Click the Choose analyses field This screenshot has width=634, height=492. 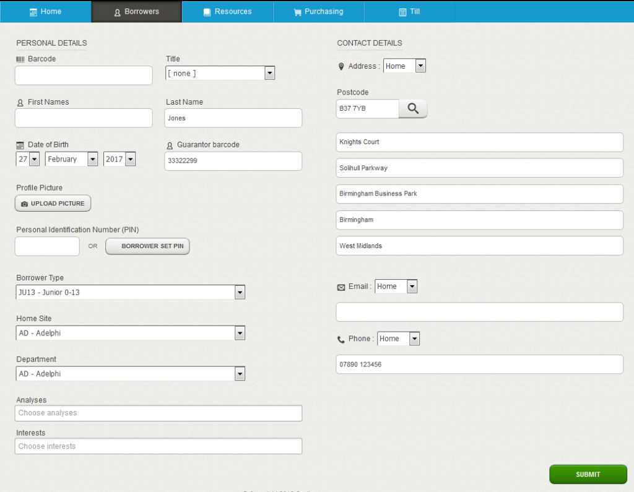click(158, 413)
